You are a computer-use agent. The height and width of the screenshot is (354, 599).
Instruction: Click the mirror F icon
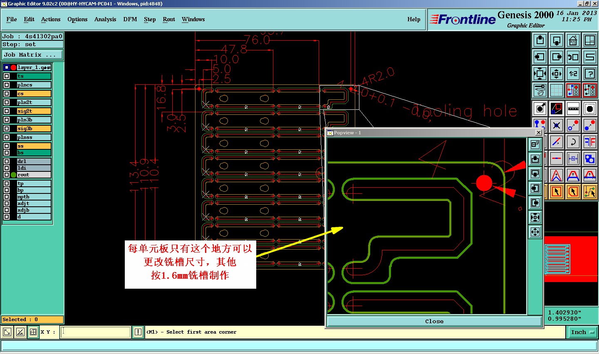[590, 142]
